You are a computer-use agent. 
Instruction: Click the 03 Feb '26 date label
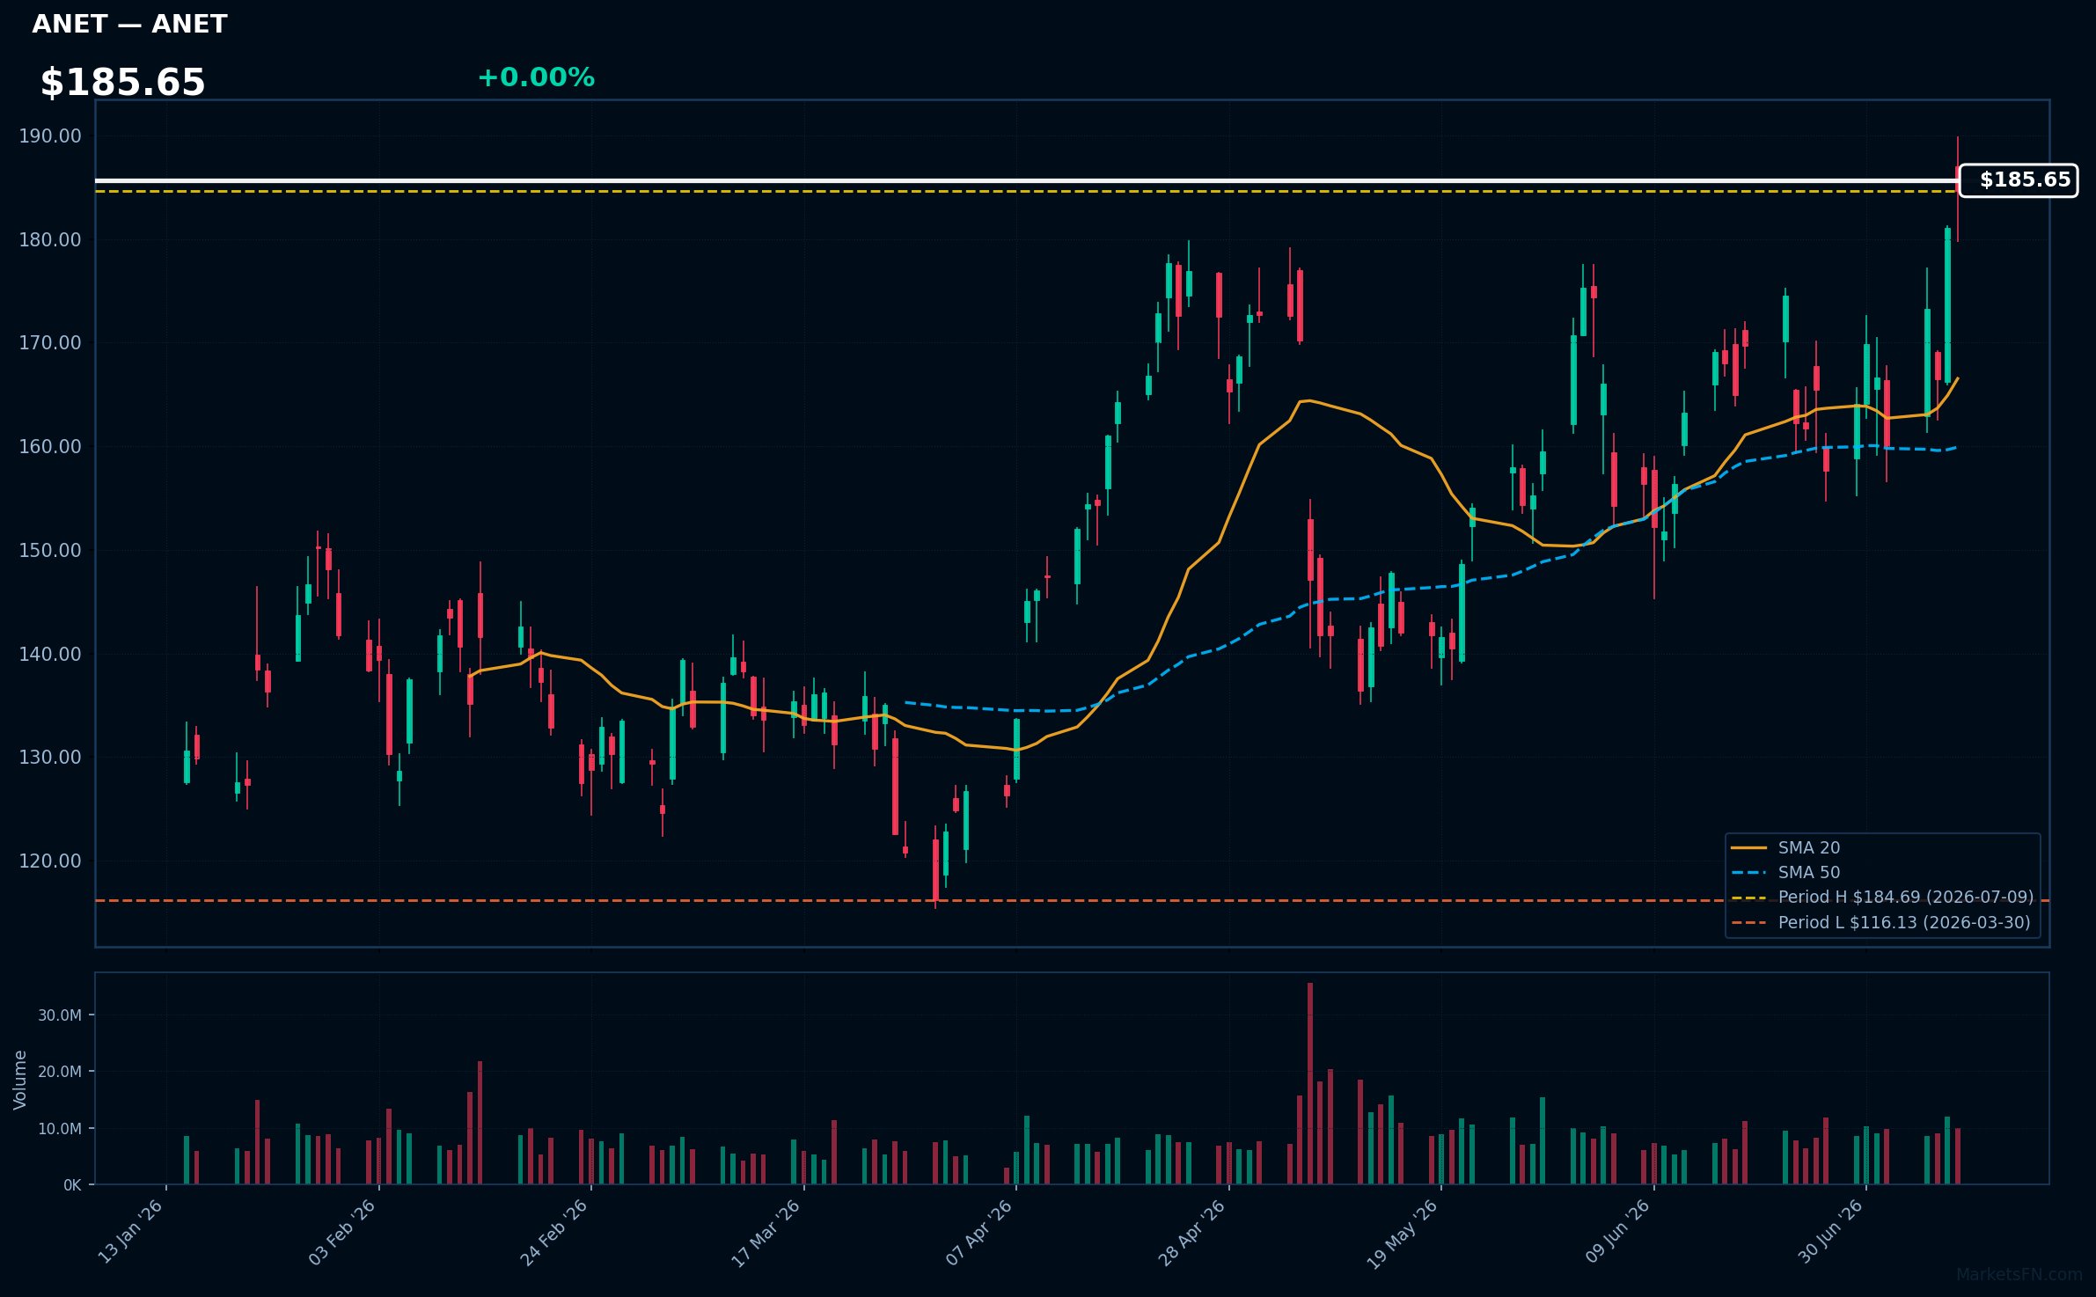[342, 1232]
